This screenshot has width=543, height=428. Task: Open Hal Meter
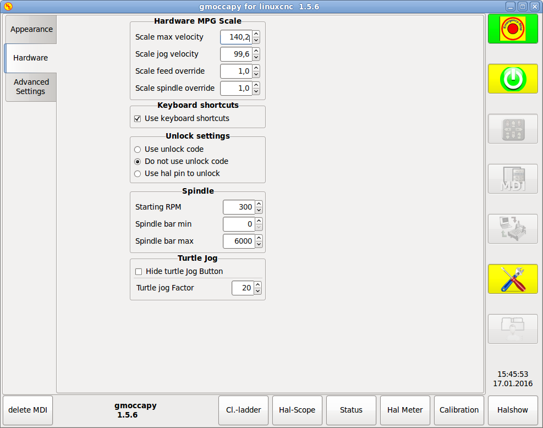(x=405, y=410)
